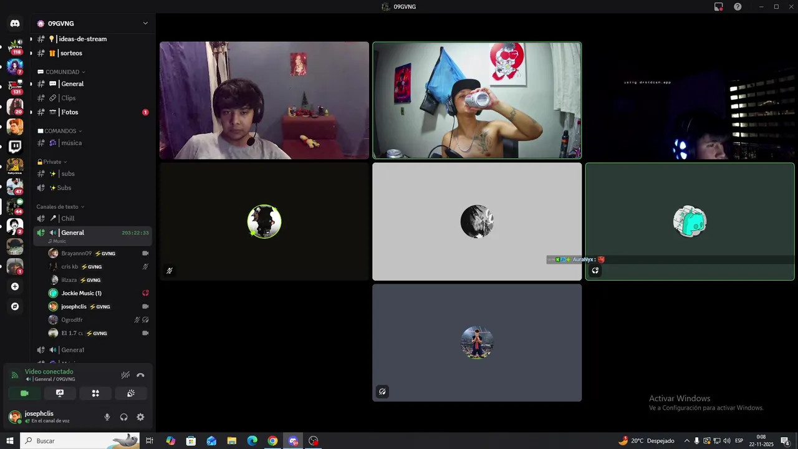
Task: Open Google Chrome from the taskbar
Action: [272, 441]
